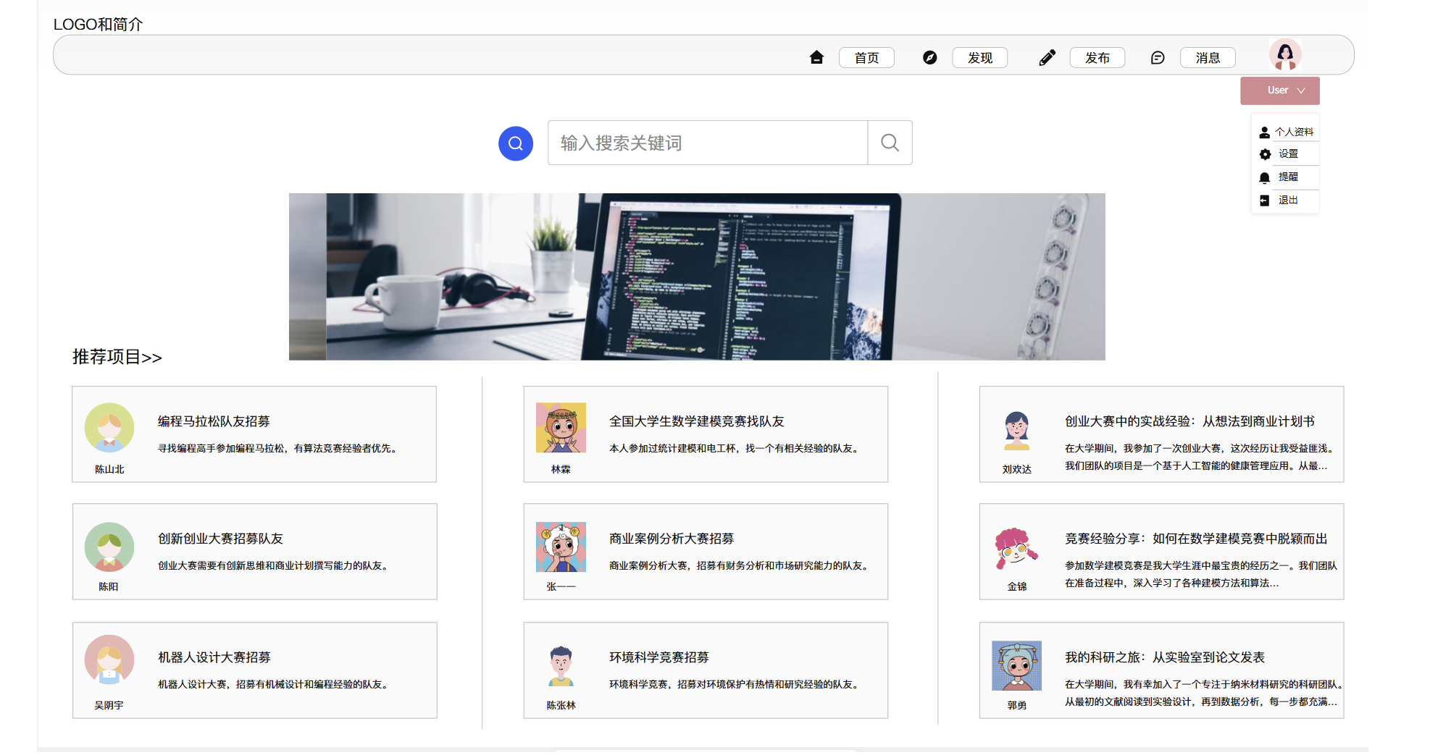Click the person icon next to 个人资料

point(1265,132)
